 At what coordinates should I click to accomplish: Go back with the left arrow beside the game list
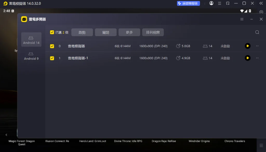6,135
